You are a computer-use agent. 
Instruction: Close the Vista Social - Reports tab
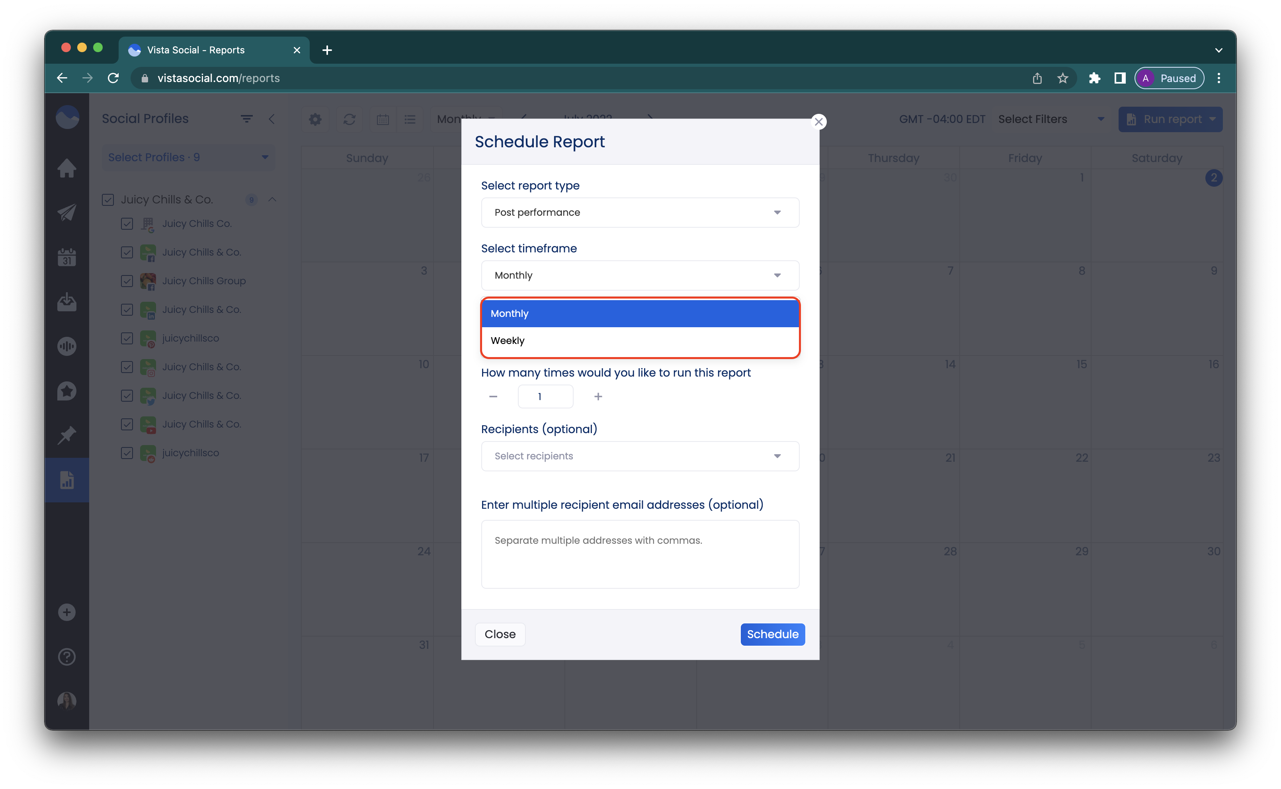[x=297, y=50]
